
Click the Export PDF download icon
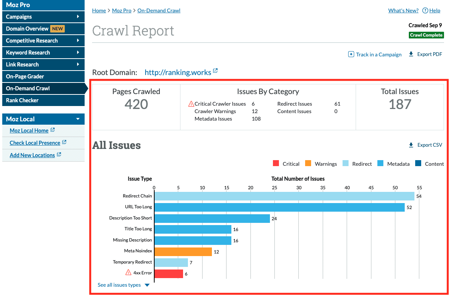coord(411,54)
